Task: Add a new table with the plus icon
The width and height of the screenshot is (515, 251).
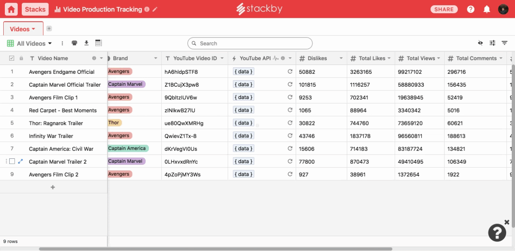Action: click(49, 29)
